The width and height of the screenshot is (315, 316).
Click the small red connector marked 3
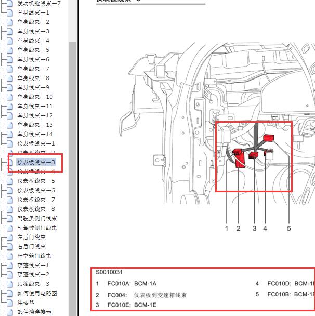pyautogui.click(x=254, y=155)
